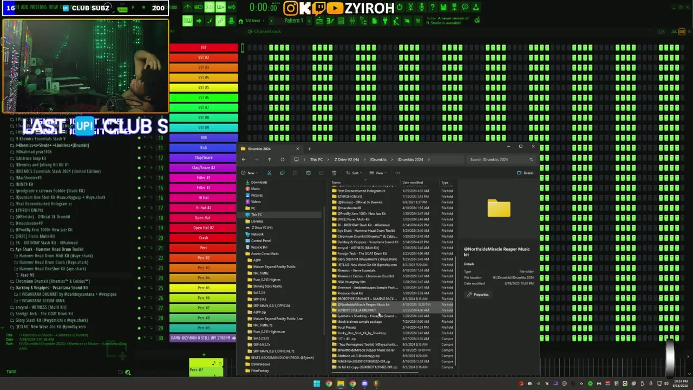The image size is (693, 390).
Task: Select the Kick channel button
Action: [x=204, y=147]
